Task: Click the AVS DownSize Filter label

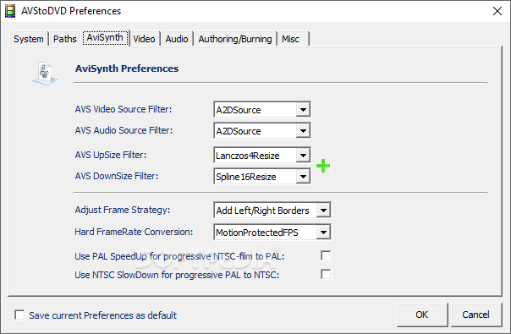Action: coord(117,176)
